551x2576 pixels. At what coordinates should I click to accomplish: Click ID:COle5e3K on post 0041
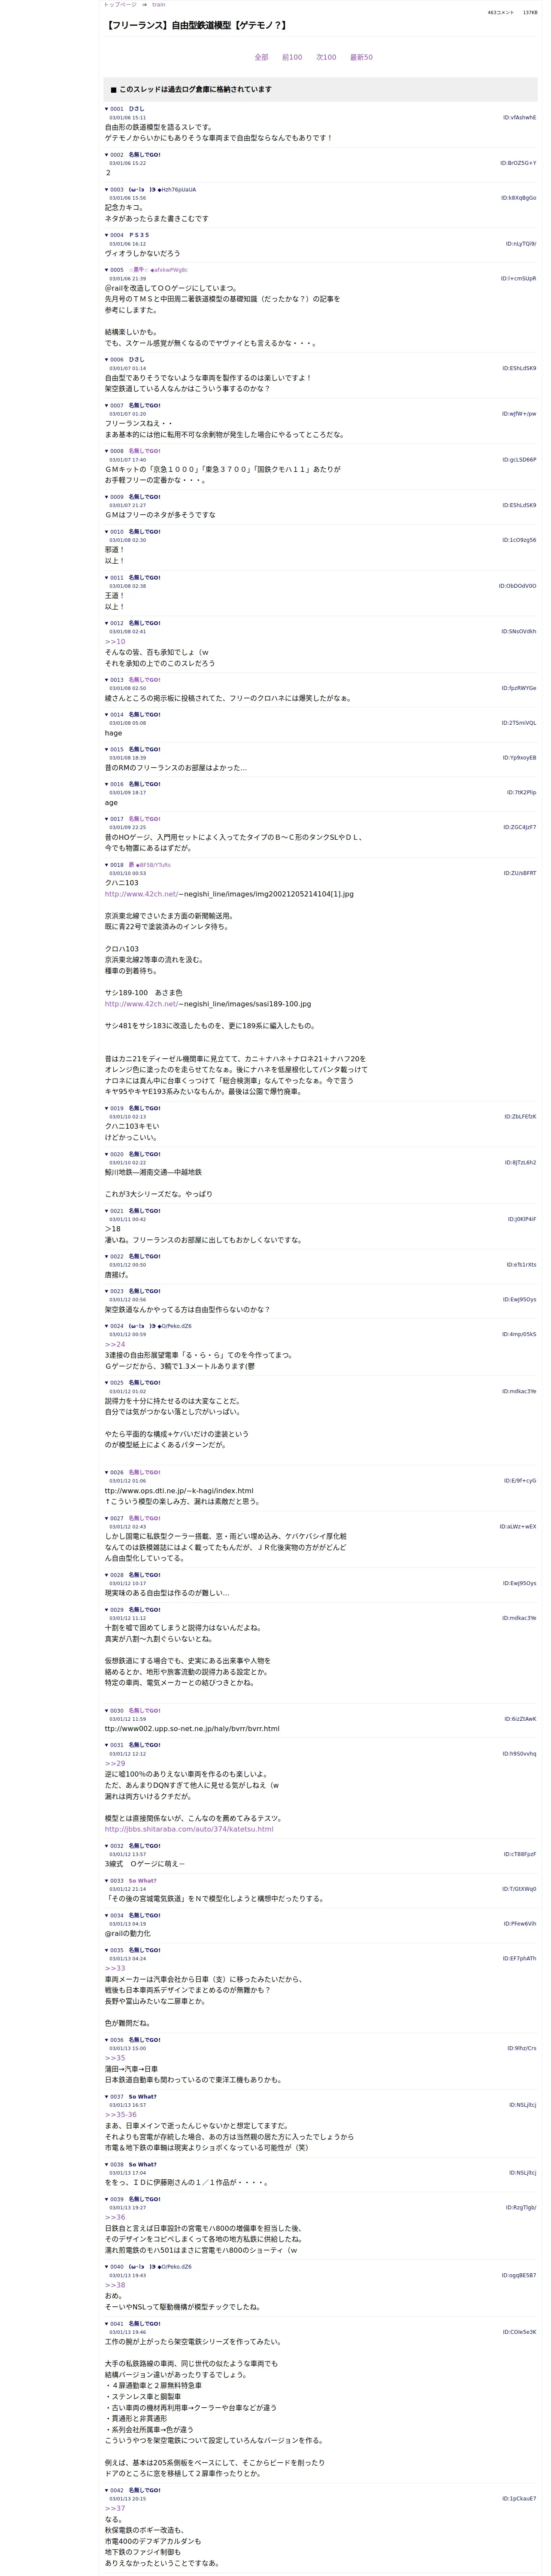519,2332
